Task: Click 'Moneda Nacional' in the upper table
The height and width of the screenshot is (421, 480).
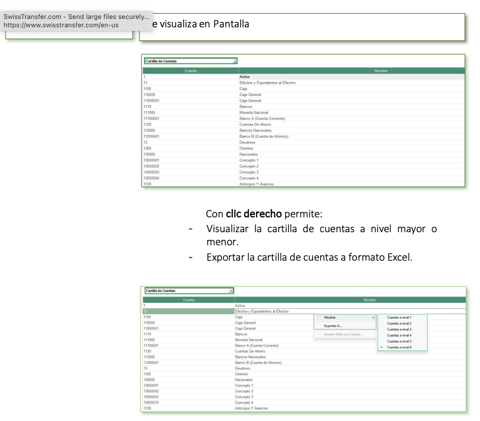Action: pyautogui.click(x=254, y=113)
